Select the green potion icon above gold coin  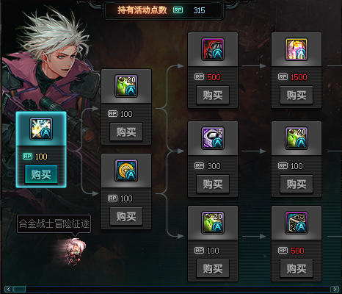[x=126, y=86]
